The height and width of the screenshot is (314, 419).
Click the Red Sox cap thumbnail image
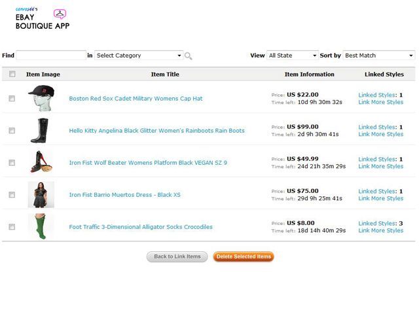(41, 98)
